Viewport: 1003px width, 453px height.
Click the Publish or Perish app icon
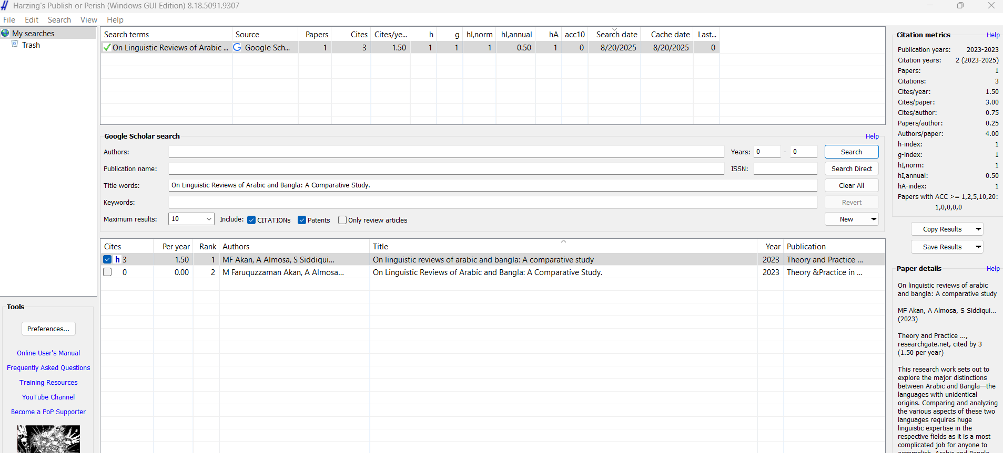click(x=5, y=5)
